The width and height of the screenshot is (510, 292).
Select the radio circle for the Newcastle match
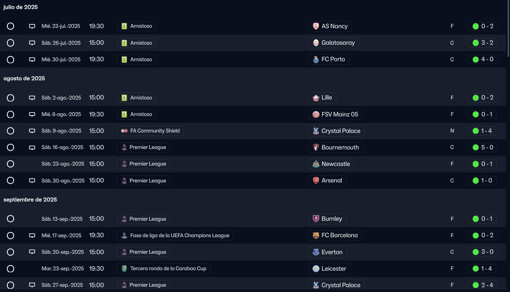(10, 164)
